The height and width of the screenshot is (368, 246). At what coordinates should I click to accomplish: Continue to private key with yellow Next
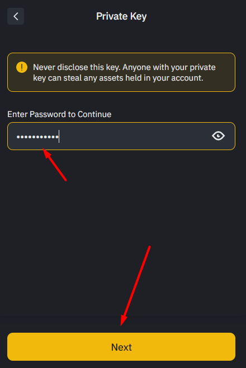point(121,347)
